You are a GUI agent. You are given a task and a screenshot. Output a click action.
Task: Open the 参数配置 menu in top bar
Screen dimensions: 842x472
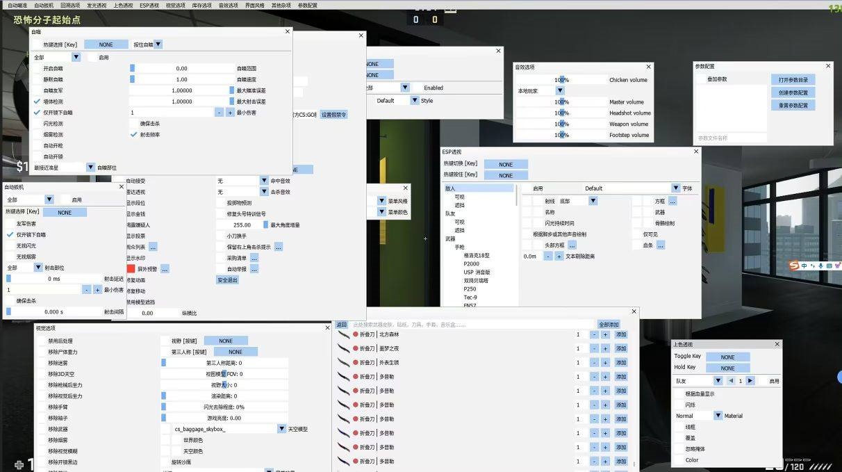(308, 5)
